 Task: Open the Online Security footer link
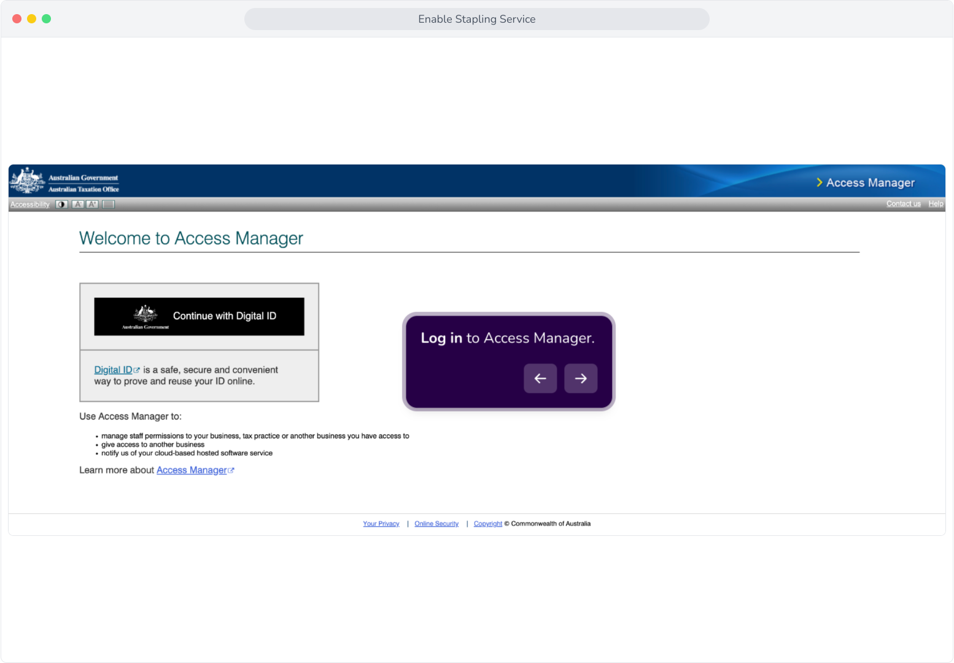tap(436, 524)
